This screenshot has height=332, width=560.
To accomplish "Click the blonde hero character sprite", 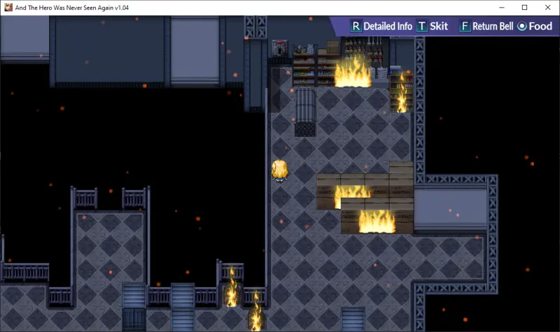I will [280, 171].
